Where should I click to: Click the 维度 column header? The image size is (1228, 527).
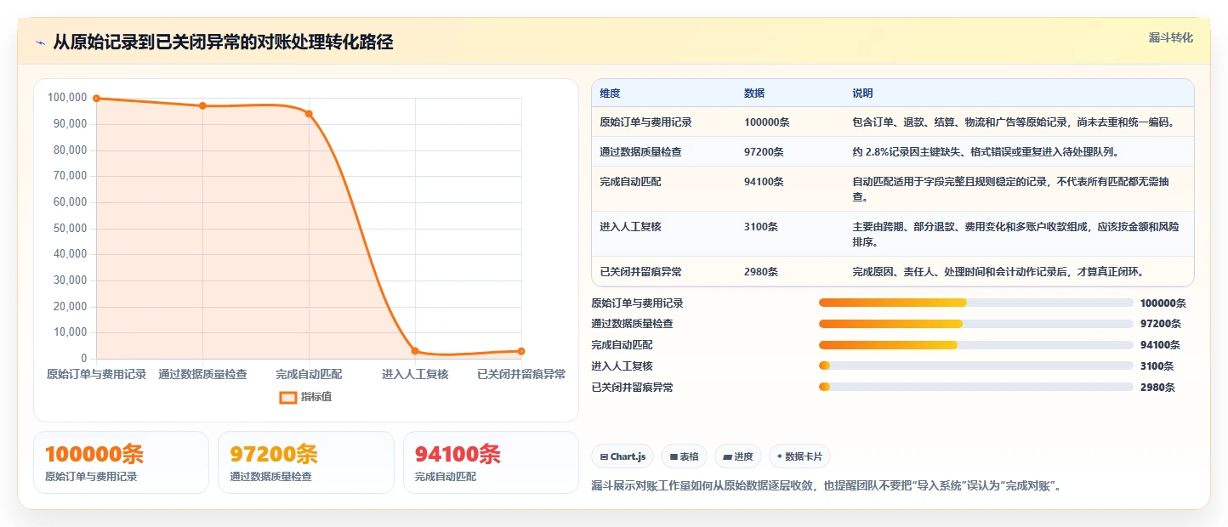point(610,93)
